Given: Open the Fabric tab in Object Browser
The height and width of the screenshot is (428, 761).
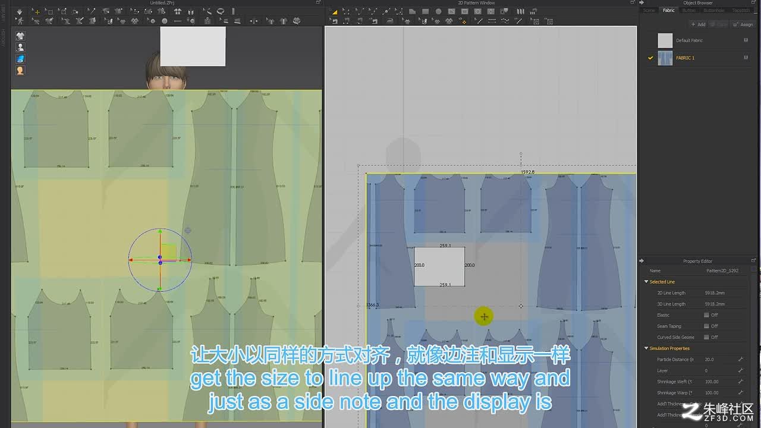Looking at the screenshot, I should pyautogui.click(x=669, y=10).
